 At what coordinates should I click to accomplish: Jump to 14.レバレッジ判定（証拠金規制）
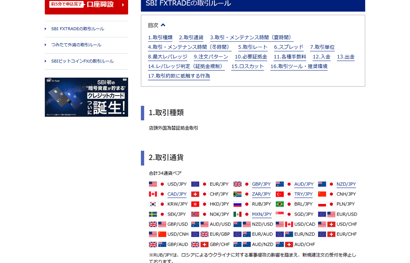click(x=186, y=66)
